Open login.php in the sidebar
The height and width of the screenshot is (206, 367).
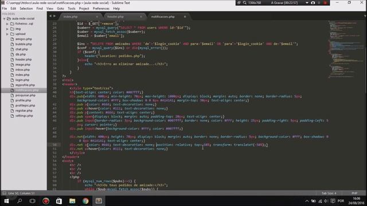click(22, 80)
